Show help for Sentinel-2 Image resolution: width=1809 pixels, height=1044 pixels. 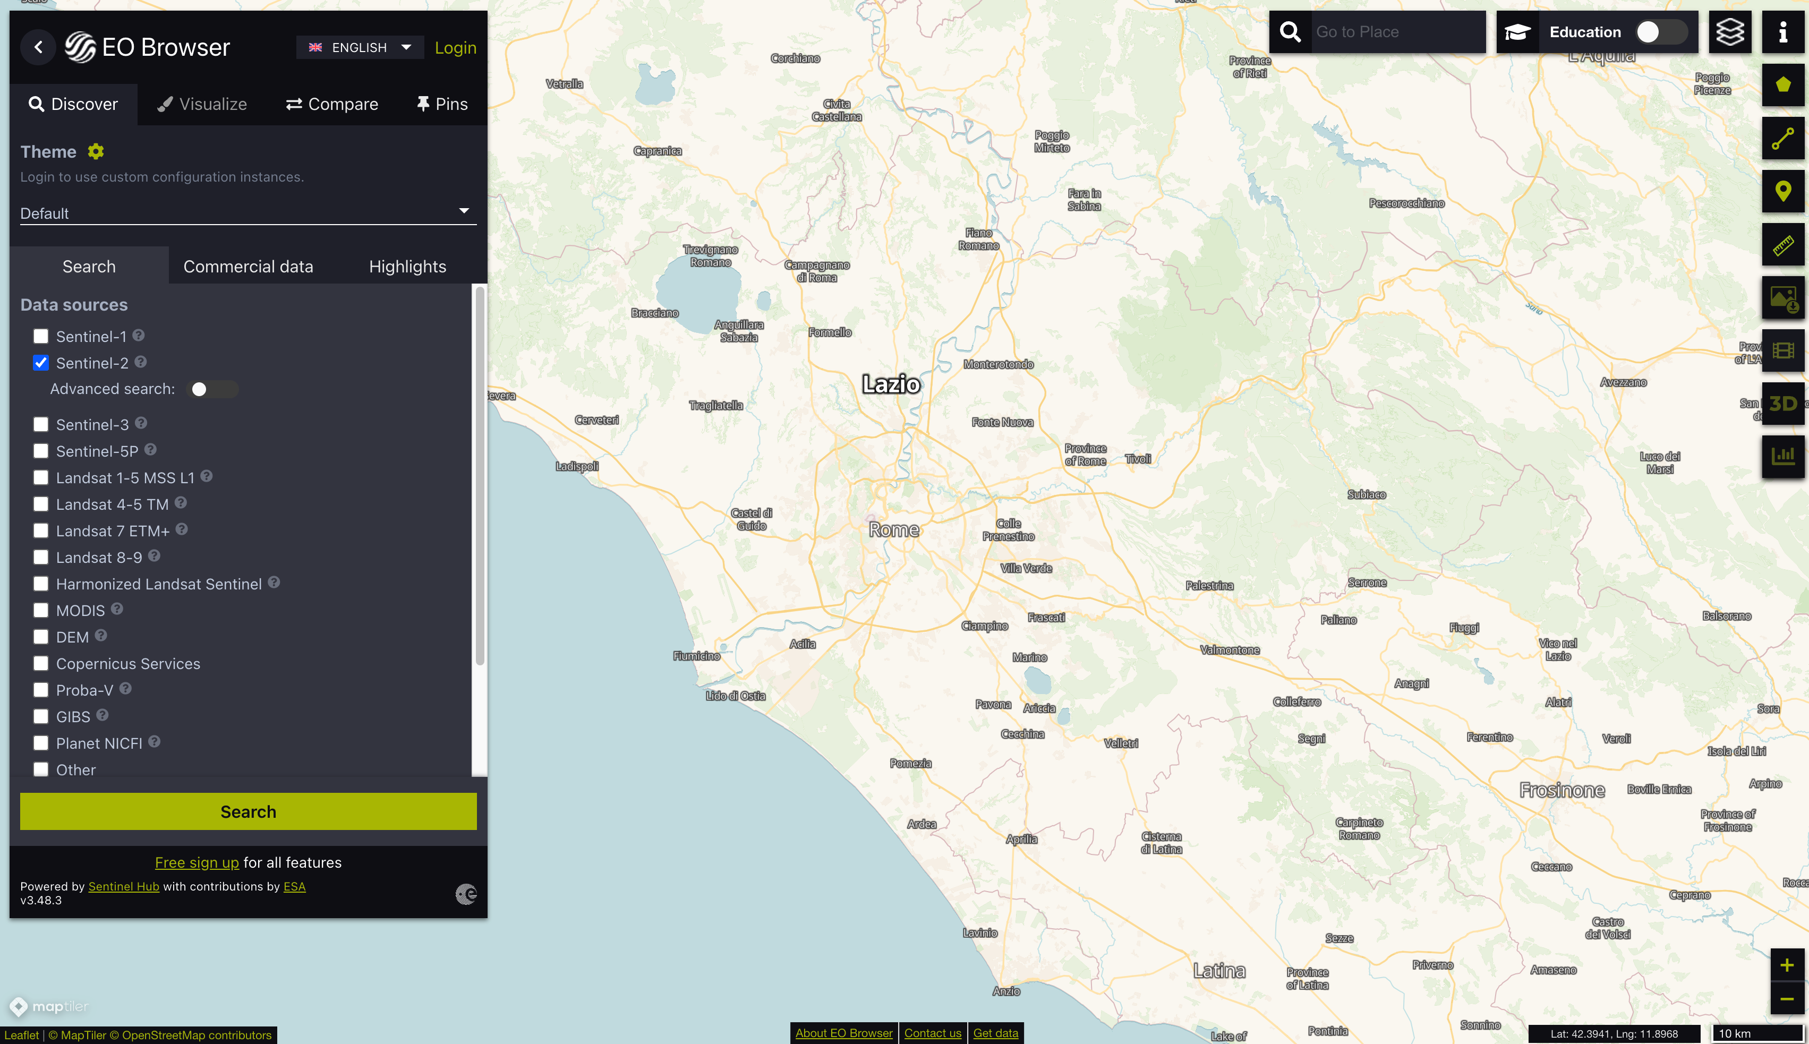pyautogui.click(x=141, y=362)
